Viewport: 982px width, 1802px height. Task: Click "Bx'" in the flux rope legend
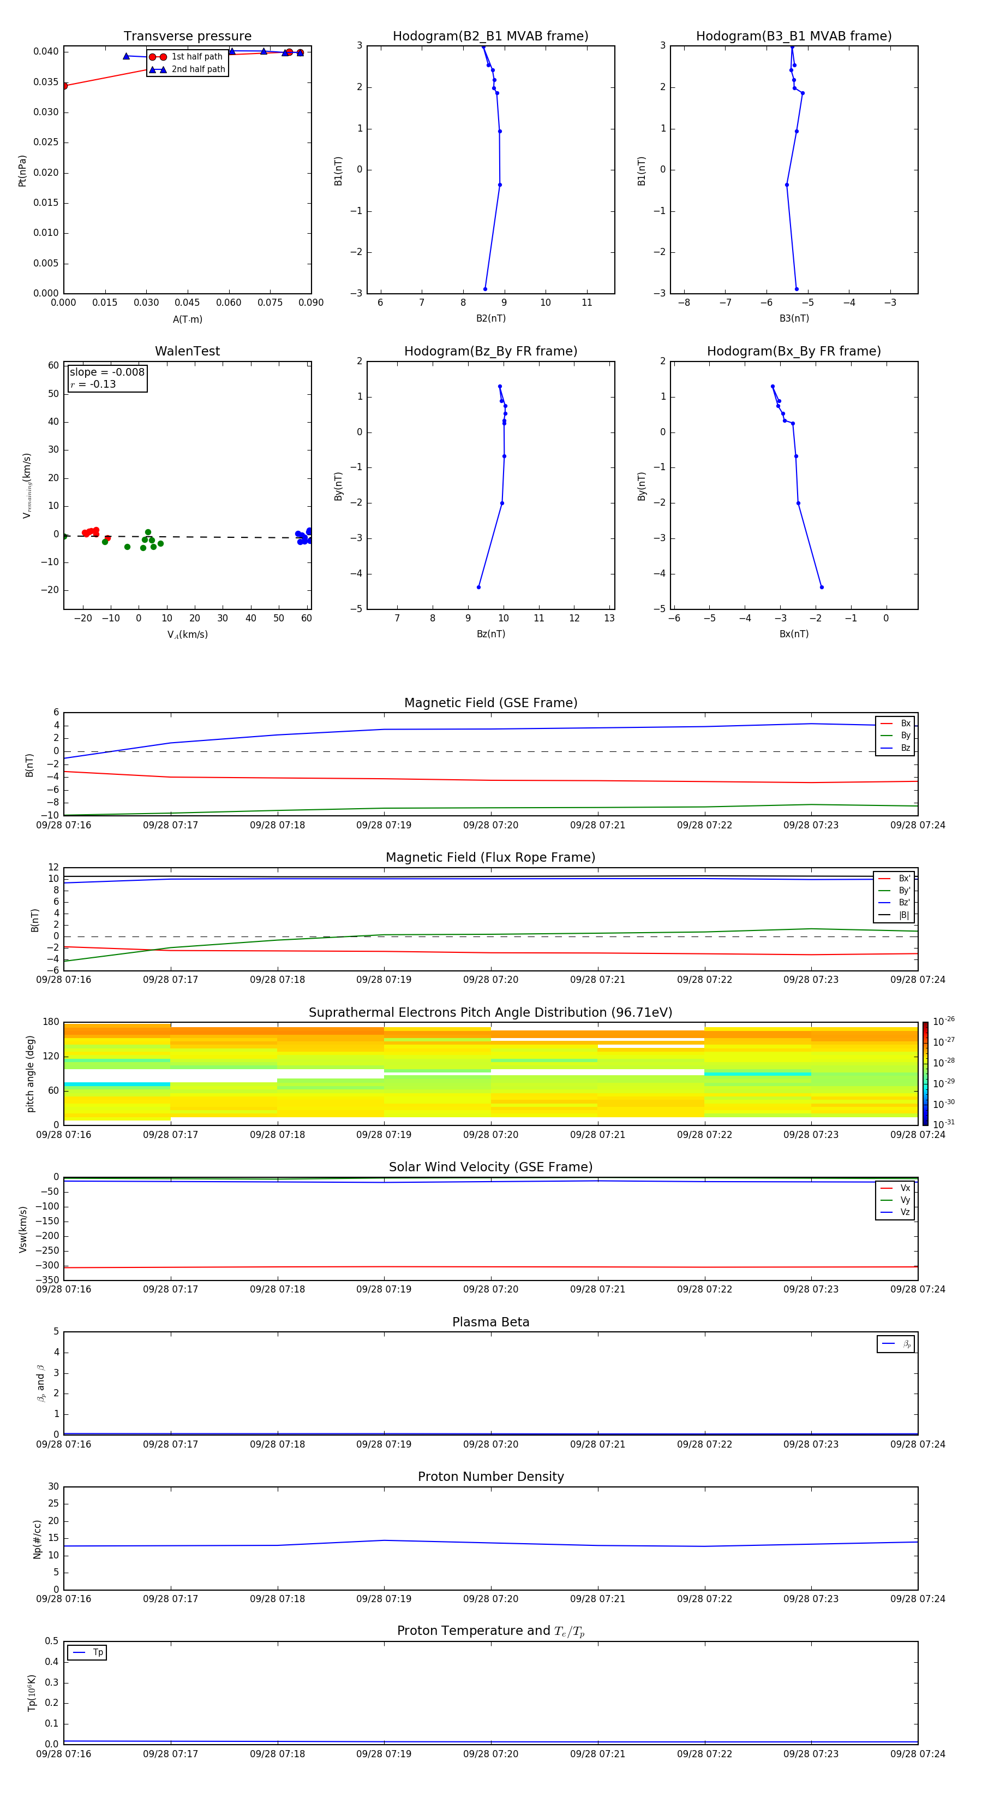coord(905,879)
